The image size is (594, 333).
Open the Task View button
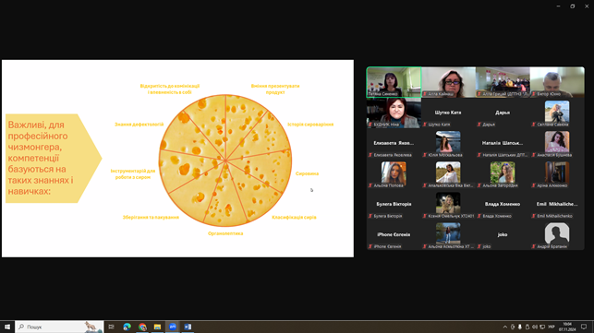[x=112, y=327]
